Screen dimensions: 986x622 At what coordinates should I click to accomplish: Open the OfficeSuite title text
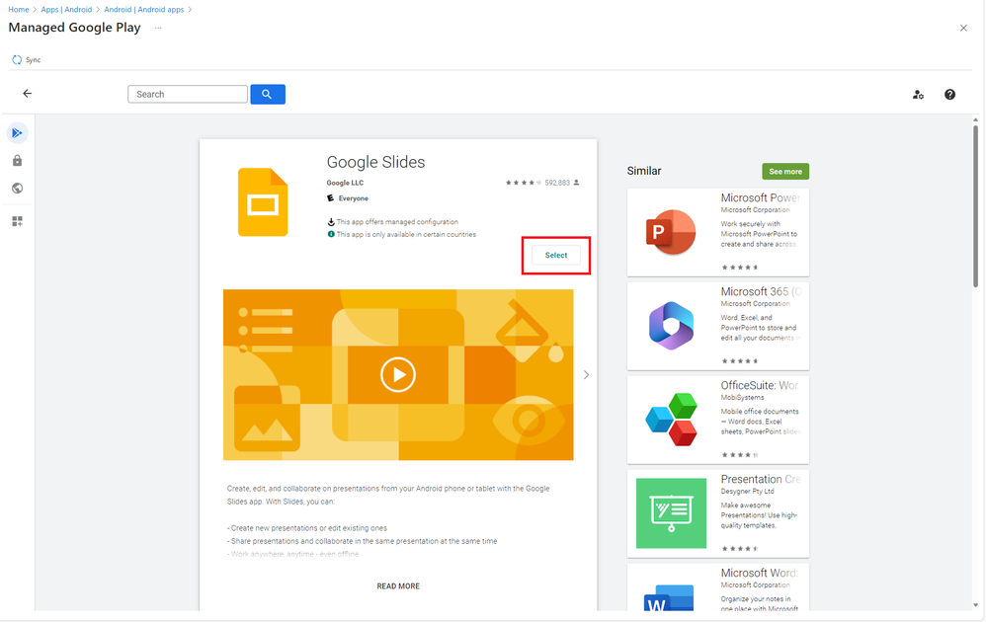[x=759, y=385]
